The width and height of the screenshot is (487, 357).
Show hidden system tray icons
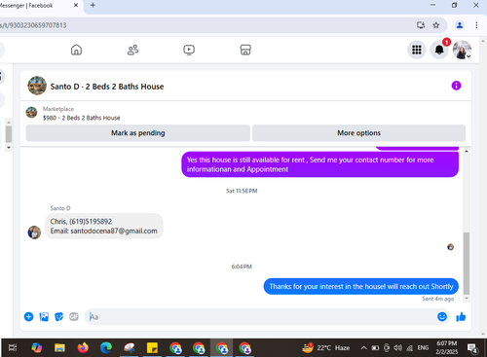pos(363,348)
